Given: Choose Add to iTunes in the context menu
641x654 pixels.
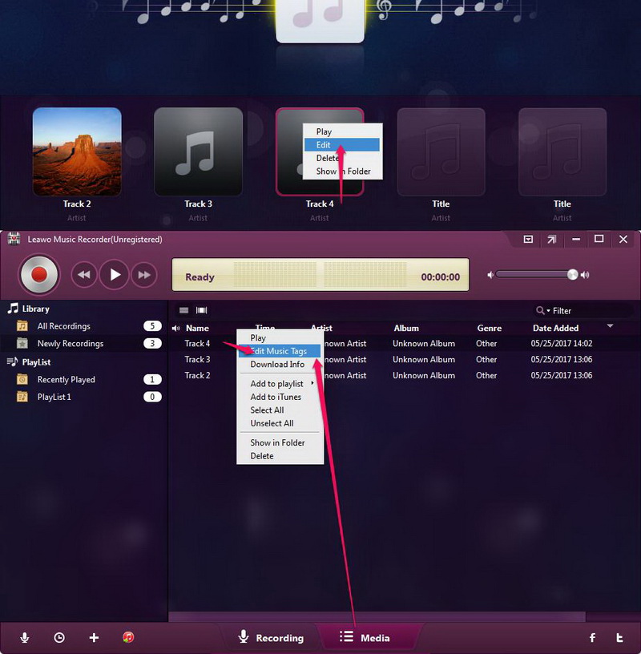Looking at the screenshot, I should tap(280, 397).
